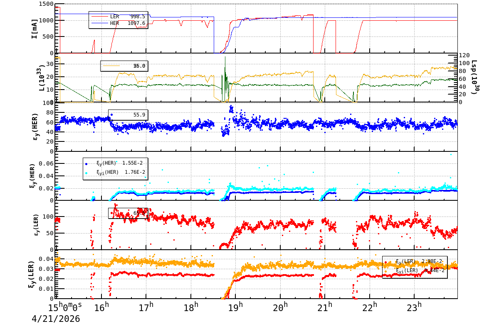Click the "HER 1097.6" legend entry
Viewport: 499px width, 331px height.
[x=118, y=23]
